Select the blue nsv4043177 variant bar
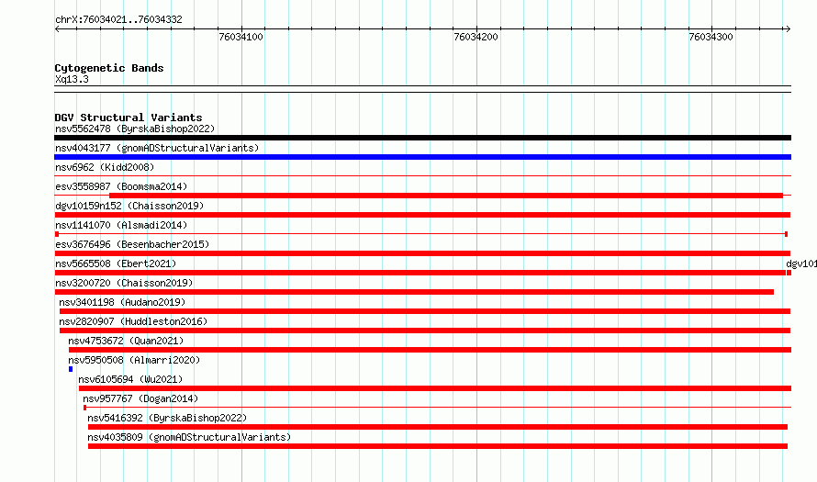This screenshot has width=817, height=482. [x=422, y=157]
